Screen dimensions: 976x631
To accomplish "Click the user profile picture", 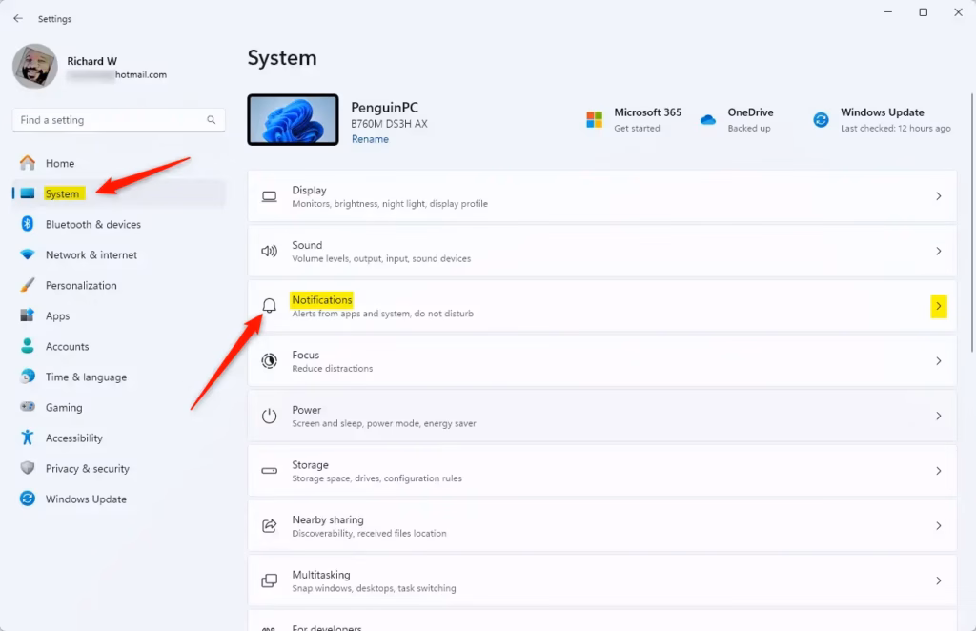I will coord(35,66).
